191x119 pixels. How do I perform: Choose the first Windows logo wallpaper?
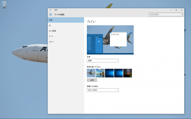click(109, 73)
